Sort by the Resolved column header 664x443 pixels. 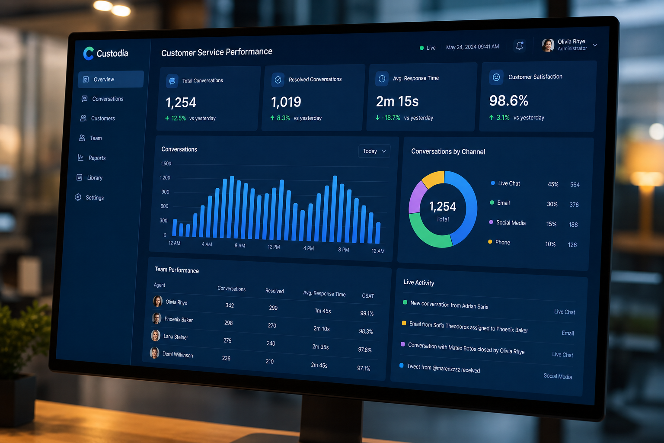tap(275, 291)
